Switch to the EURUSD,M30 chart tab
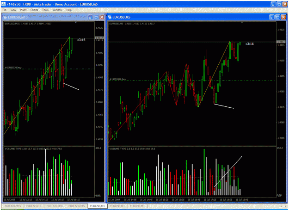Screen dimensions: 289x210 pos(55,206)
